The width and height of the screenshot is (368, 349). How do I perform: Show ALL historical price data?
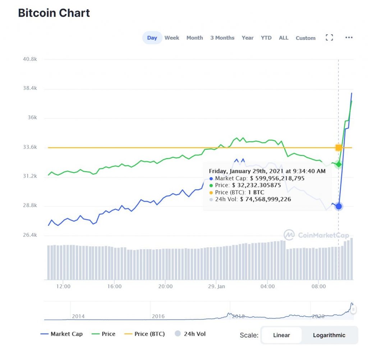click(x=284, y=38)
